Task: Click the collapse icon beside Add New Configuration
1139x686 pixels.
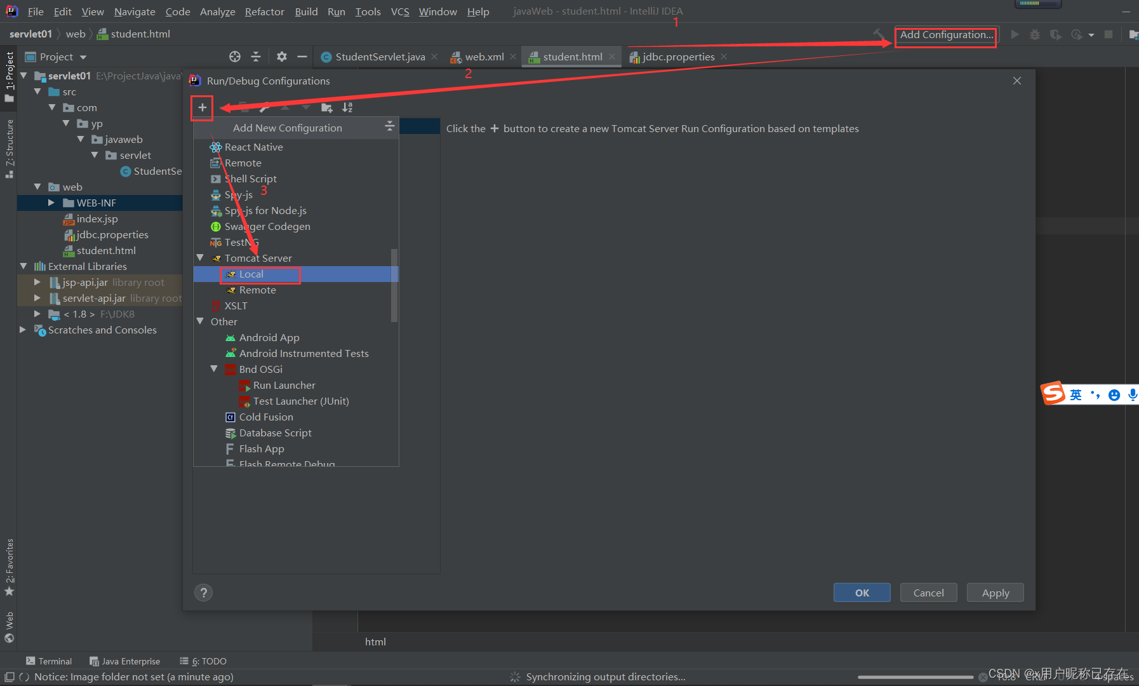Action: (x=390, y=127)
